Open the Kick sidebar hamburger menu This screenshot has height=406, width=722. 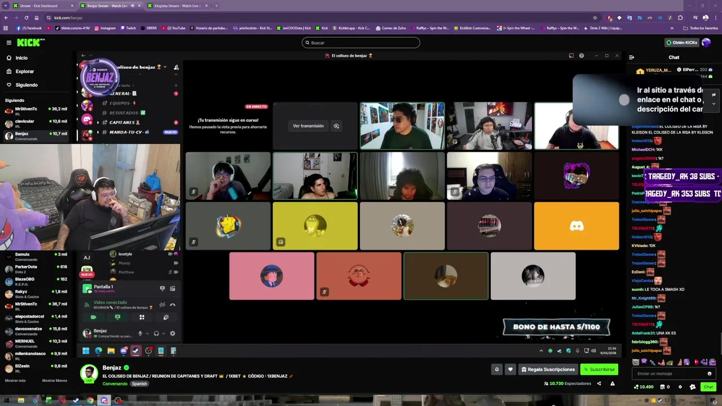pyautogui.click(x=8, y=43)
